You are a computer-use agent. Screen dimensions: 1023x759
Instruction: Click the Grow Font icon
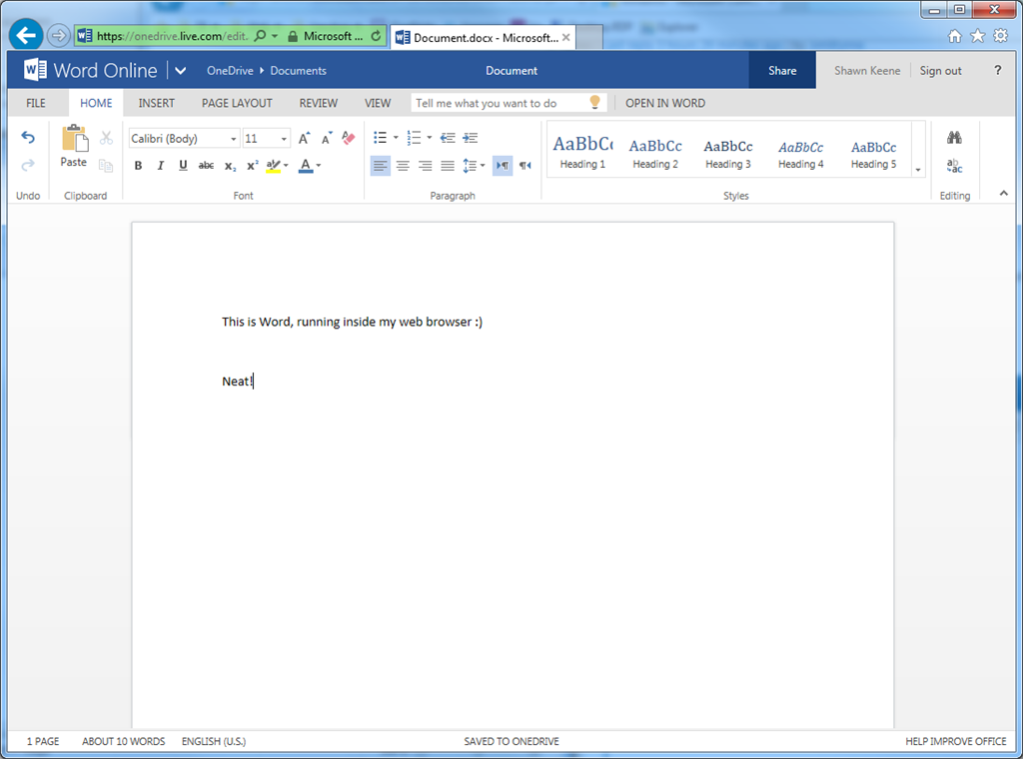[x=303, y=138]
